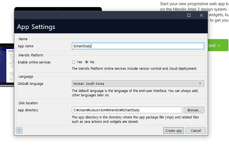Click the laptop preview thumbnail on left
This screenshot has height=148, width=229.
click(x=7, y=65)
